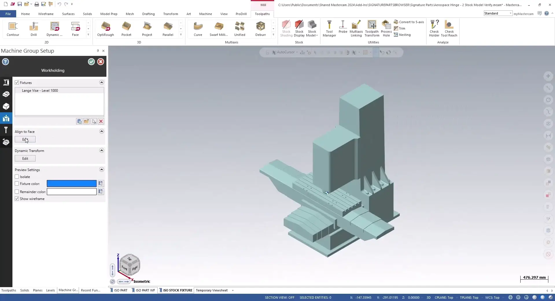Click the red X delete fixture icon
This screenshot has width=555, height=301.
point(101,122)
